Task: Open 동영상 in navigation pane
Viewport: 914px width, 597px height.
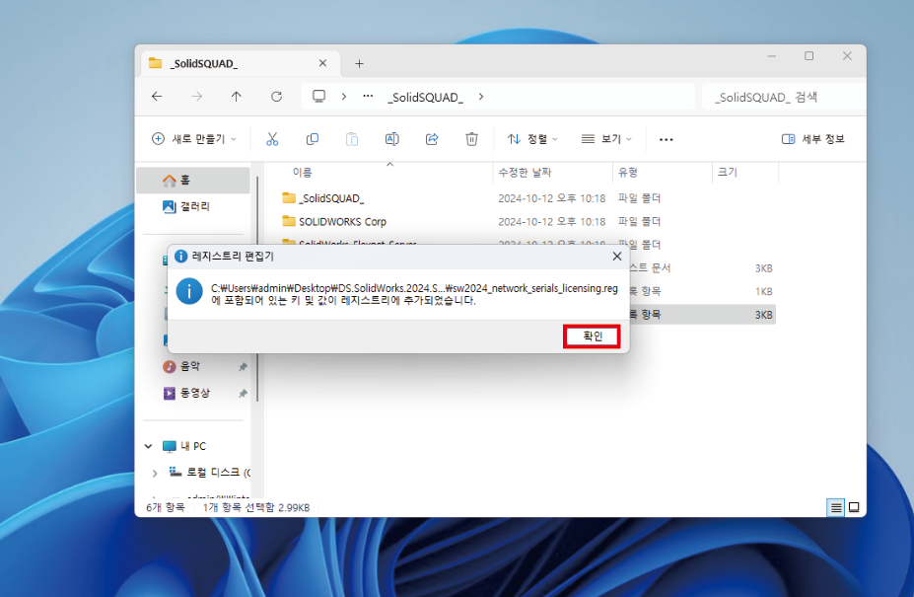Action: pyautogui.click(x=194, y=393)
